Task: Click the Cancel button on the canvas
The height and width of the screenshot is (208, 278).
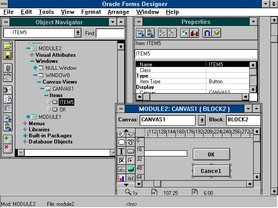Action: [x=211, y=171]
